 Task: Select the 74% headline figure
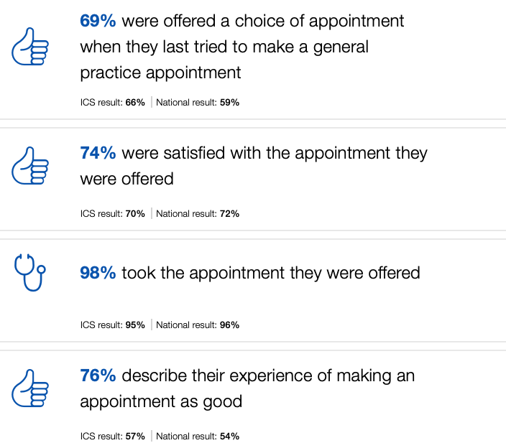click(98, 153)
